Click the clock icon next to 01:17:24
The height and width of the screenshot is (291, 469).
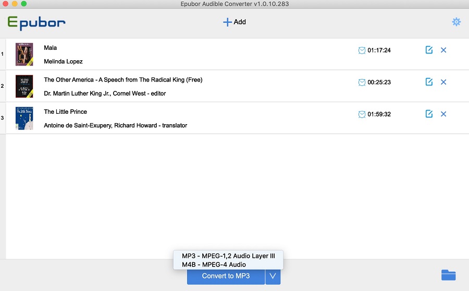click(362, 50)
